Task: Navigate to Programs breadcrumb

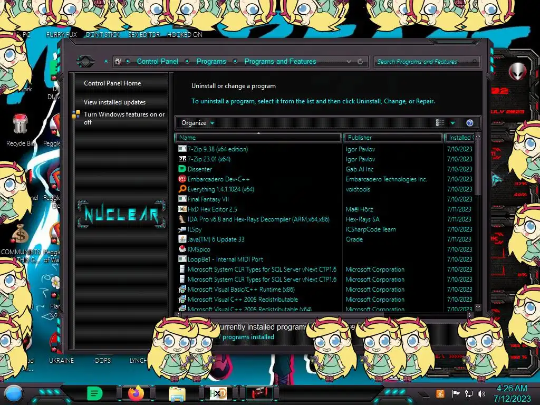Action: tap(211, 61)
